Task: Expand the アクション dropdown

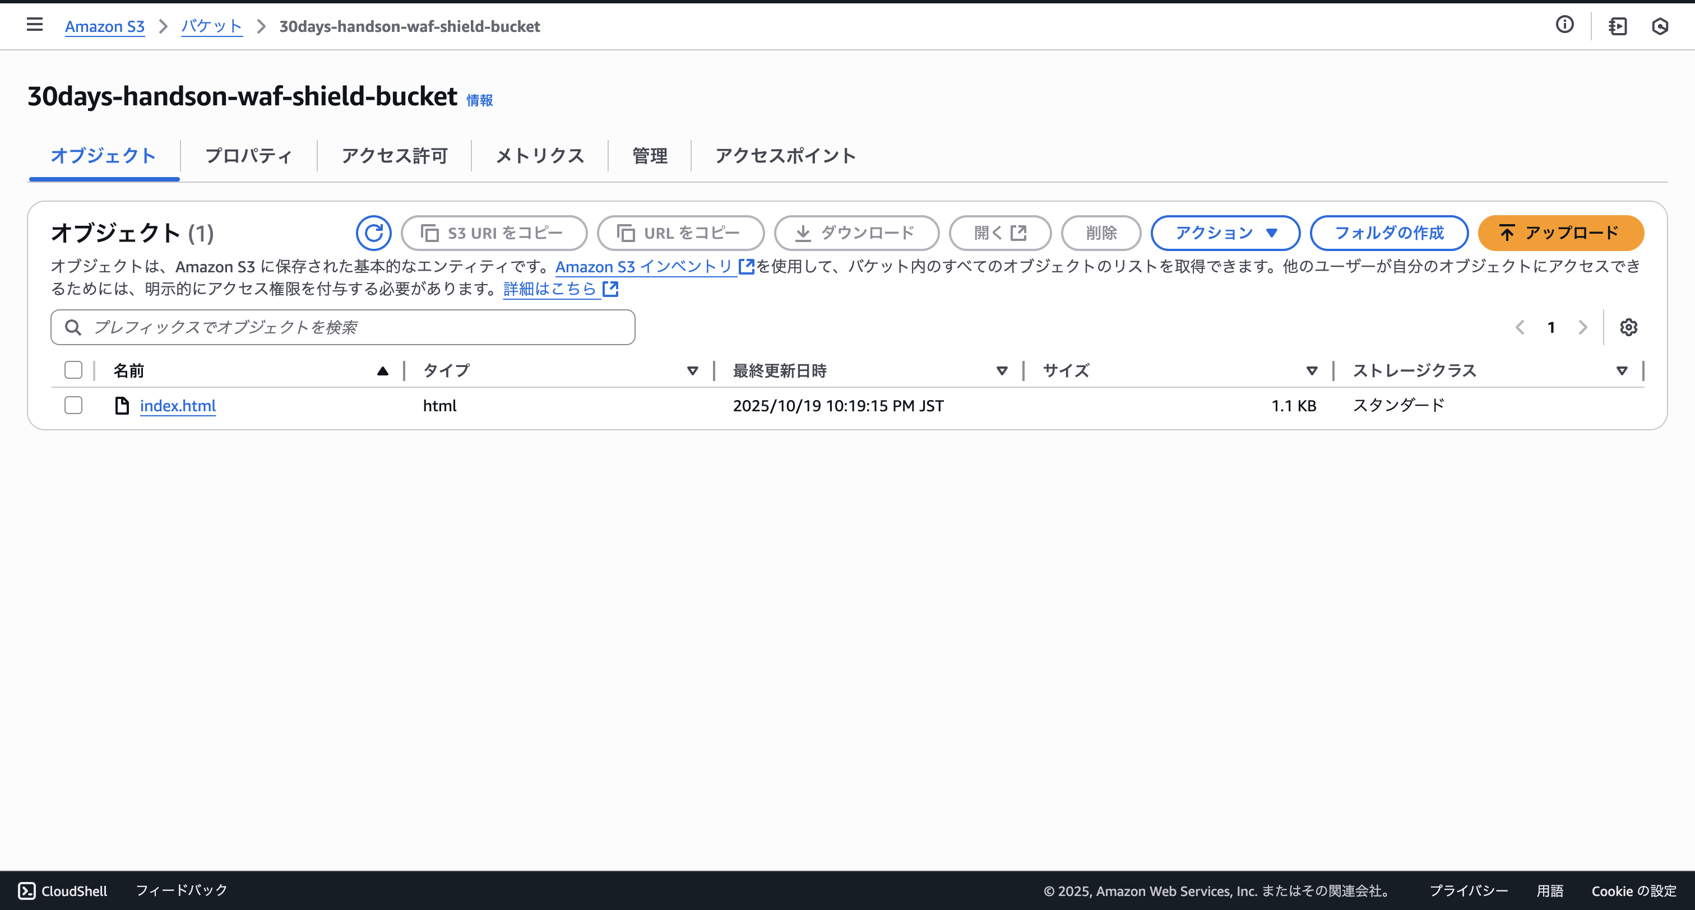Action: [x=1225, y=233]
